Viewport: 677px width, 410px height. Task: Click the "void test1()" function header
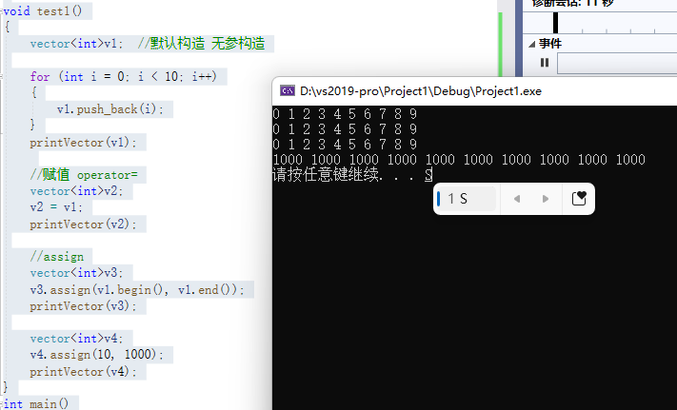42,11
